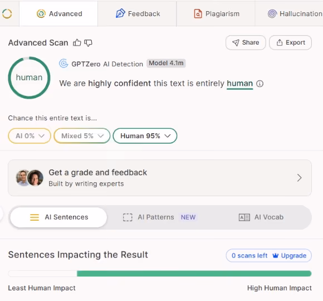This screenshot has width=323, height=301.
Task: Click the GPTZero spiral logo icon
Action: click(x=63, y=64)
